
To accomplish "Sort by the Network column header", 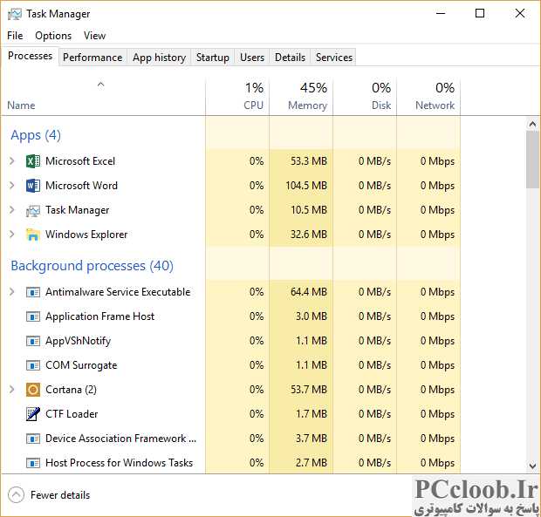I will point(428,97).
